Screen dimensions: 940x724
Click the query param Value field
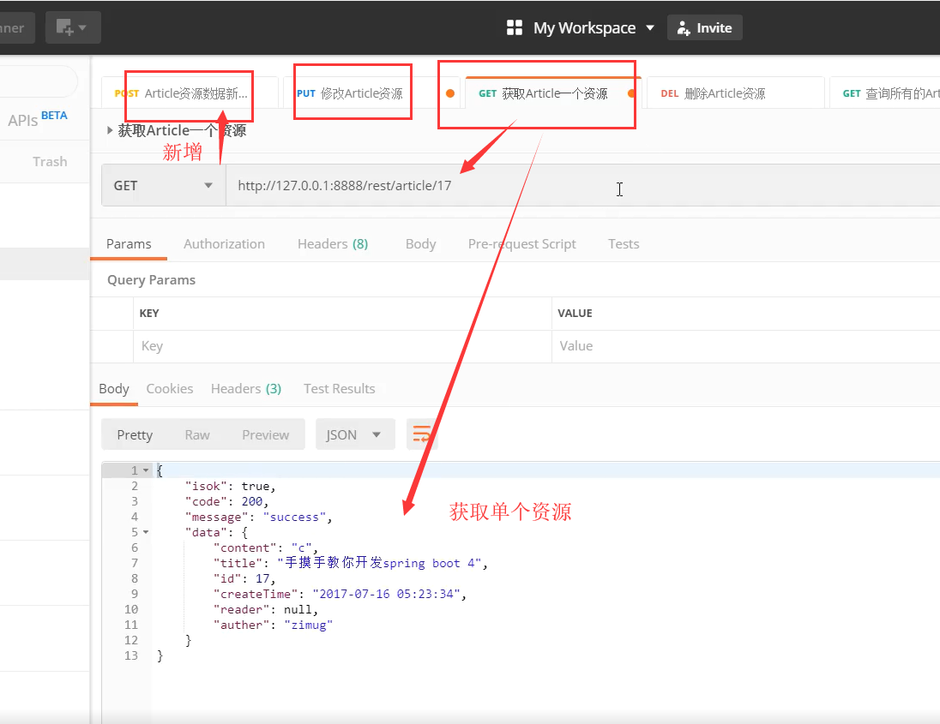(746, 346)
